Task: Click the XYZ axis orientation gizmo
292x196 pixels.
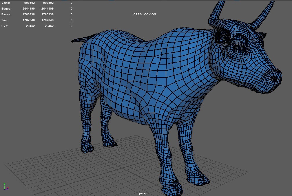Action: tap(6, 186)
